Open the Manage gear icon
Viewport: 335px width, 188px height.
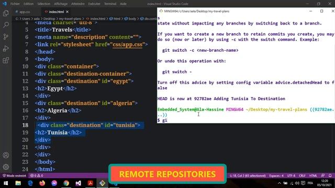click(x=6, y=167)
